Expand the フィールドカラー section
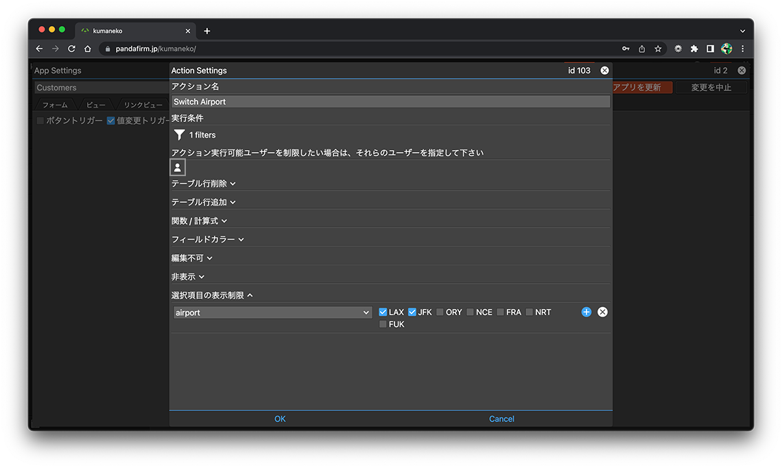This screenshot has width=782, height=468. tap(207, 240)
